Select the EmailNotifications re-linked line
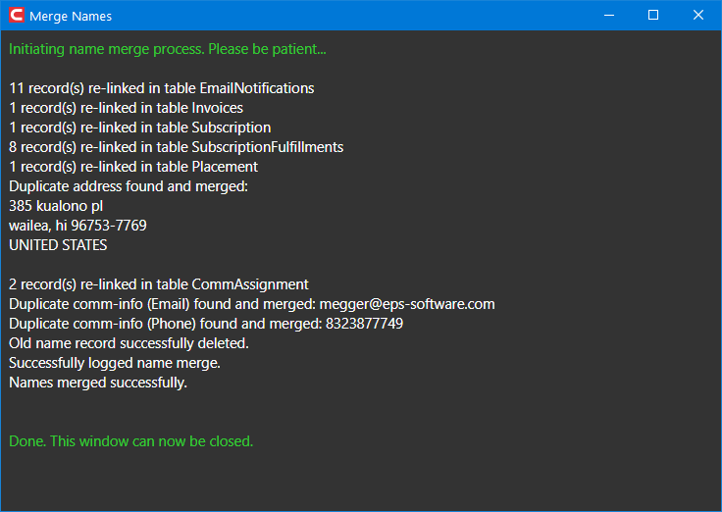Screen dimensions: 722x512 162,88
